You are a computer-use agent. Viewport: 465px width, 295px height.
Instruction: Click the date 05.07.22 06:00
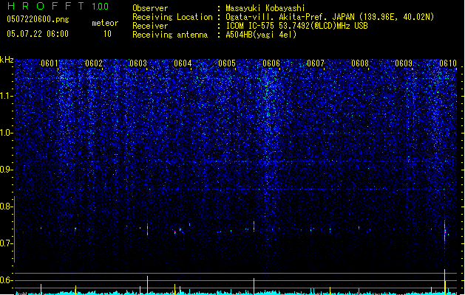click(x=38, y=34)
